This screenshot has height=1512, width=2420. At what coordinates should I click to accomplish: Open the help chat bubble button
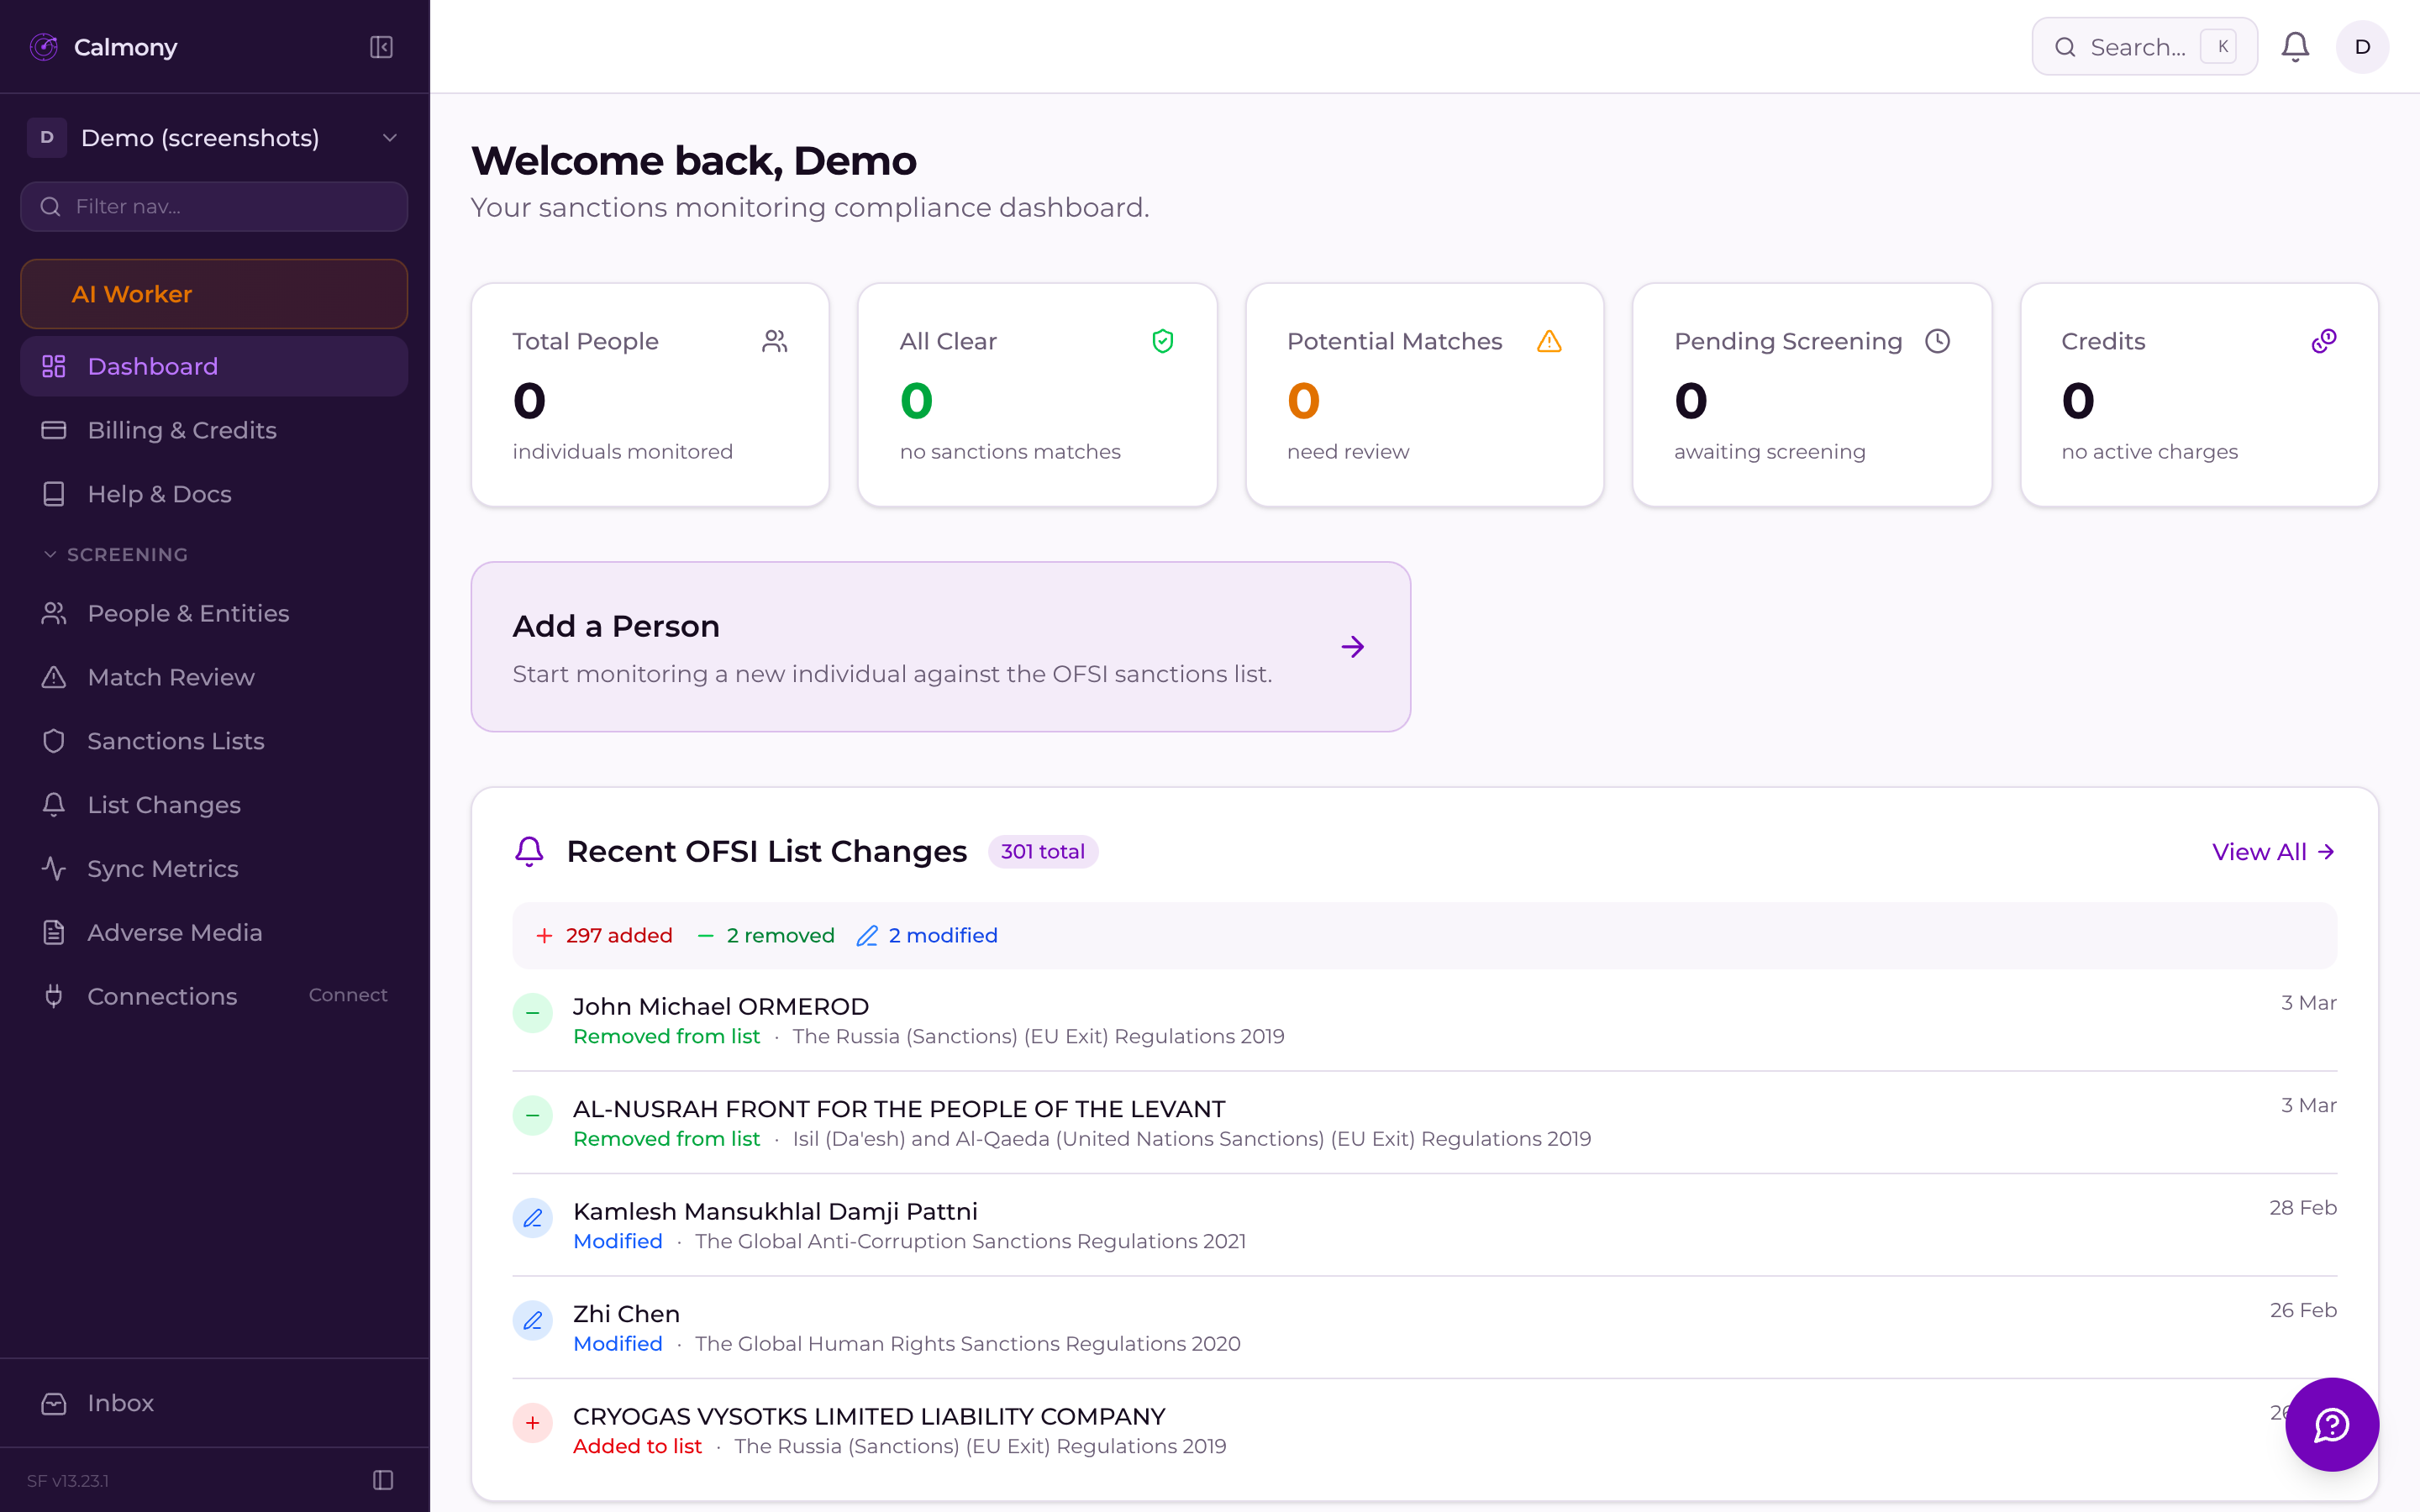click(2331, 1424)
